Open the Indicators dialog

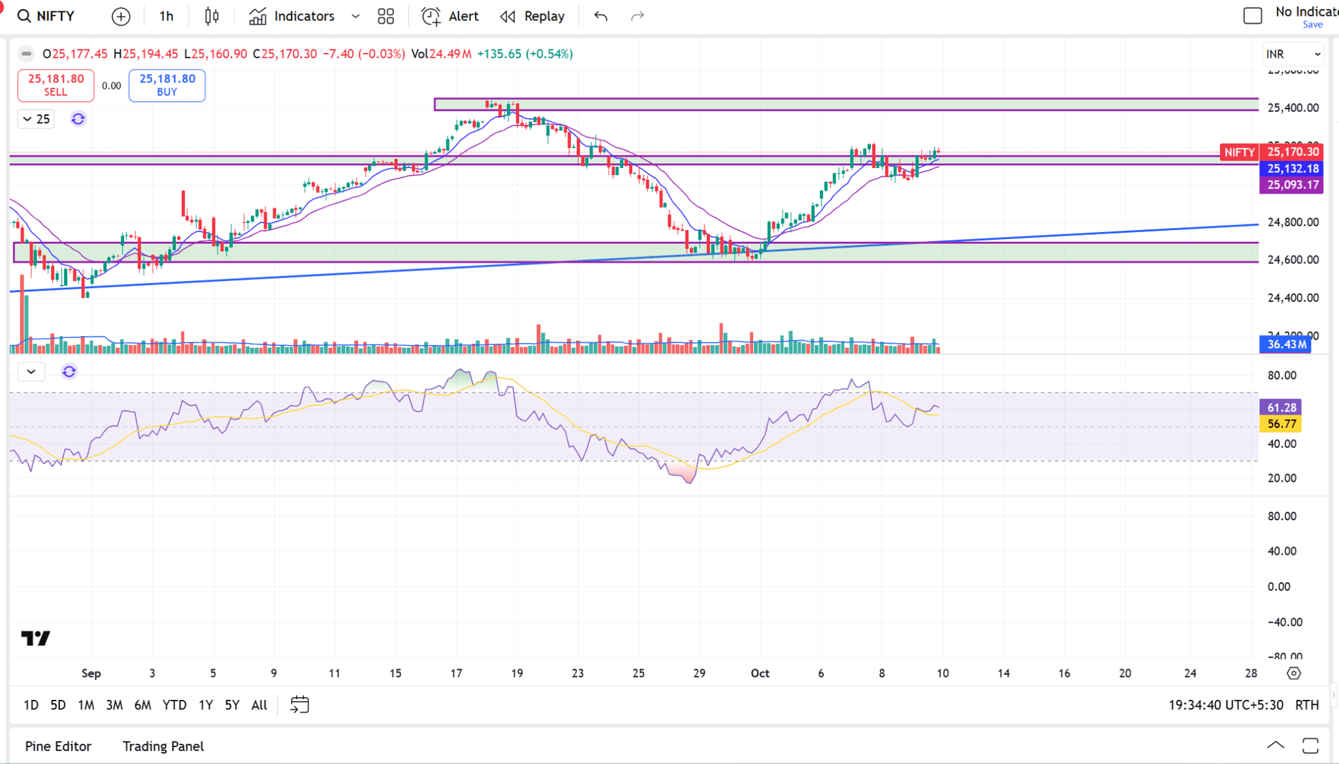[x=292, y=16]
